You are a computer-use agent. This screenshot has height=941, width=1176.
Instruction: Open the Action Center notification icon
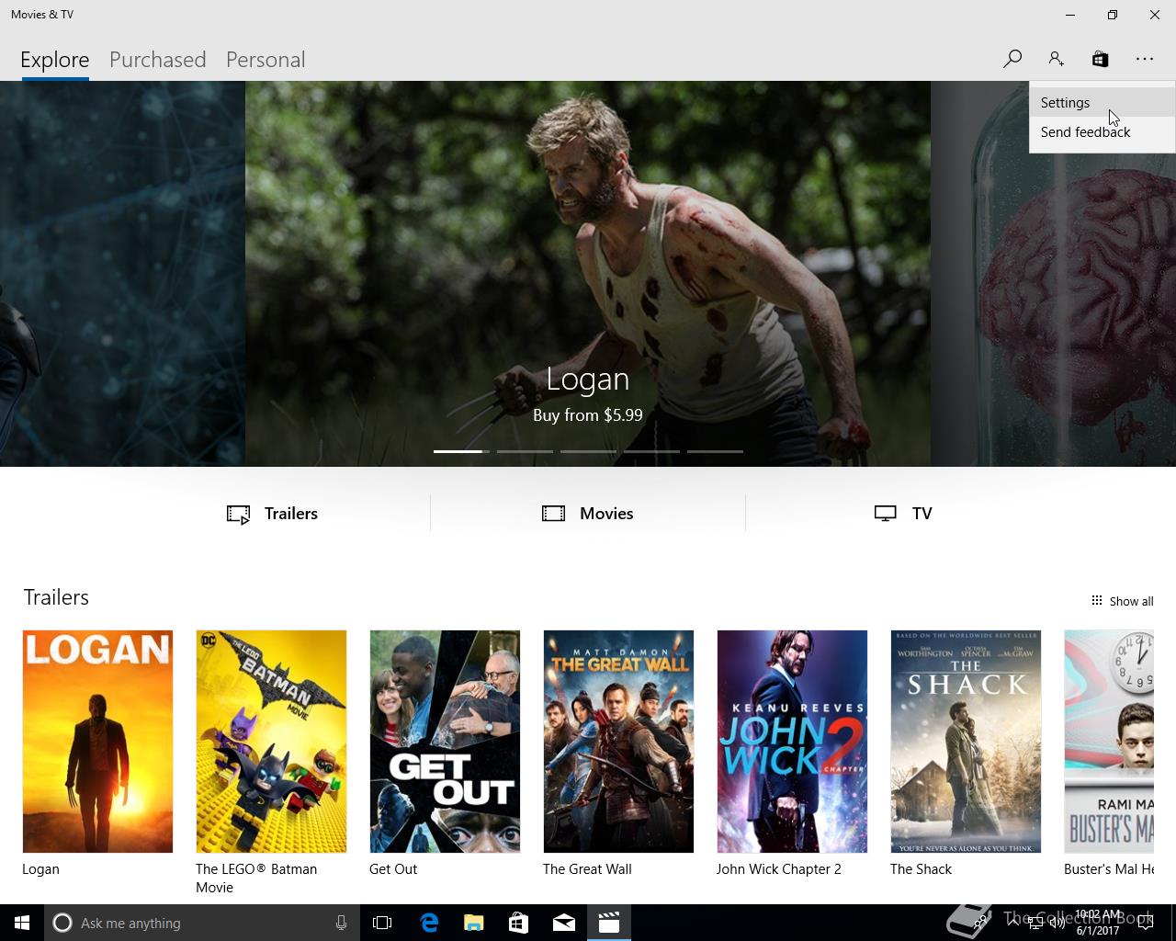tap(1146, 923)
